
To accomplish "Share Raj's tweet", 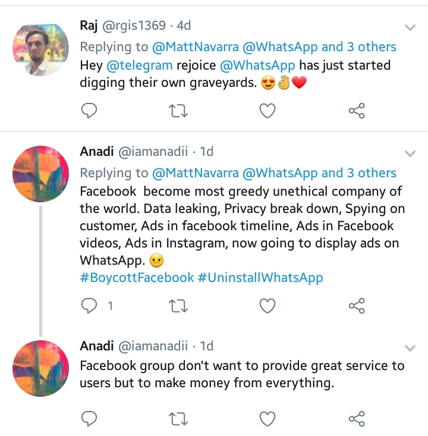I will pos(357,111).
